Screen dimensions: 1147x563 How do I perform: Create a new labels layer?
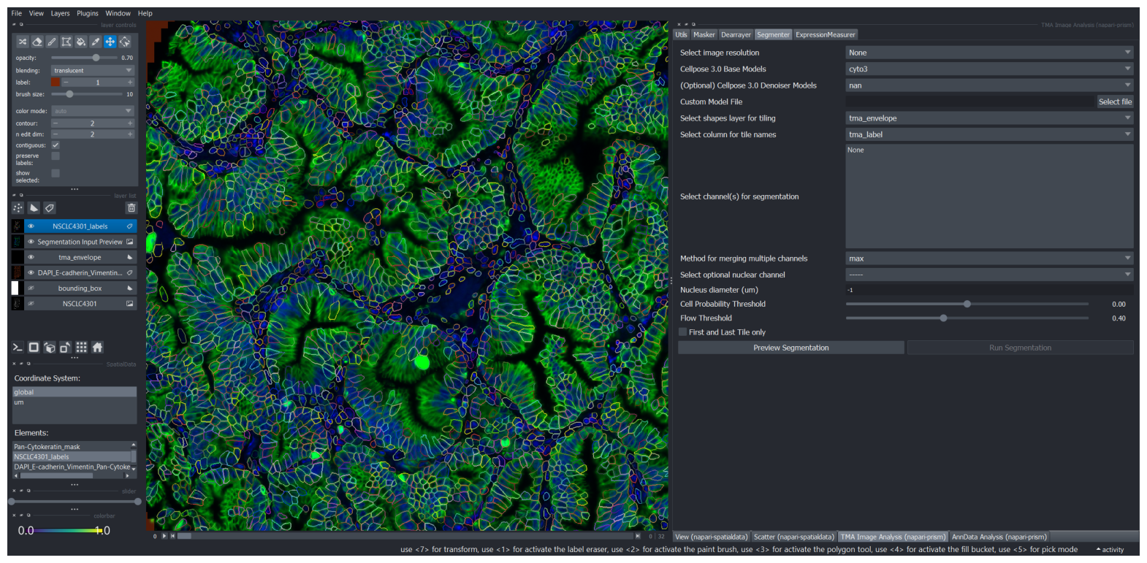[x=49, y=208]
